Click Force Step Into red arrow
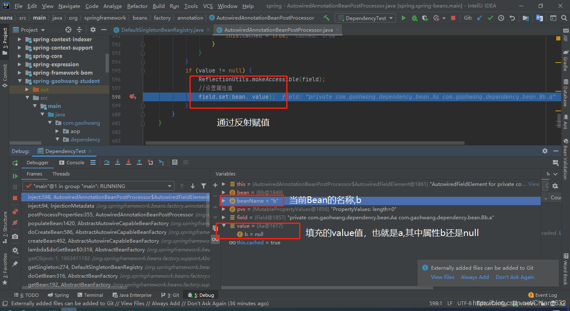Screen dimensions: 570x311 pos(129,162)
